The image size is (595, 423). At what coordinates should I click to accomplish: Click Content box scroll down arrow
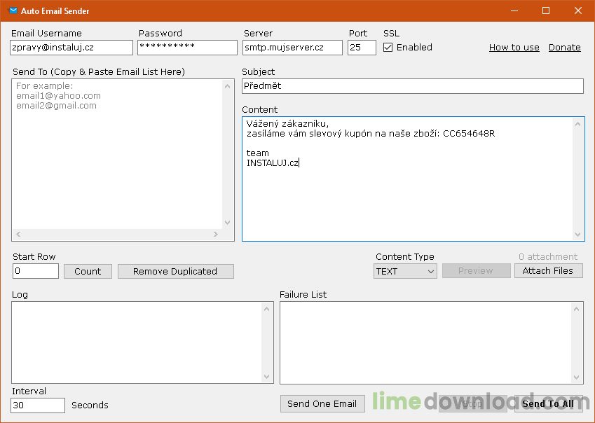[577, 235]
